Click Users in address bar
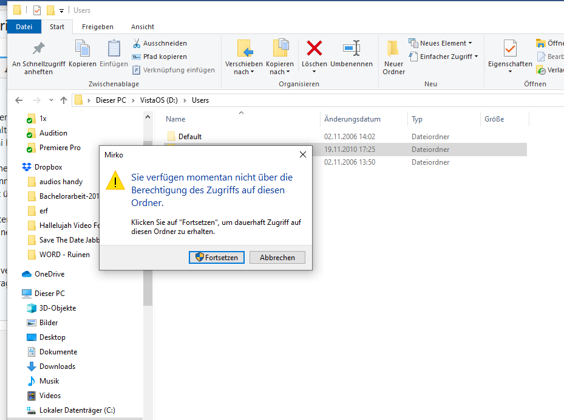 pos(200,100)
